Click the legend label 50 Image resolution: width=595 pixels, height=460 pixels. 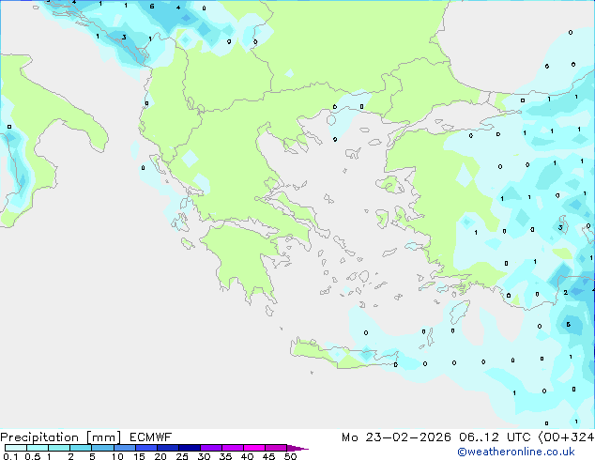point(290,456)
